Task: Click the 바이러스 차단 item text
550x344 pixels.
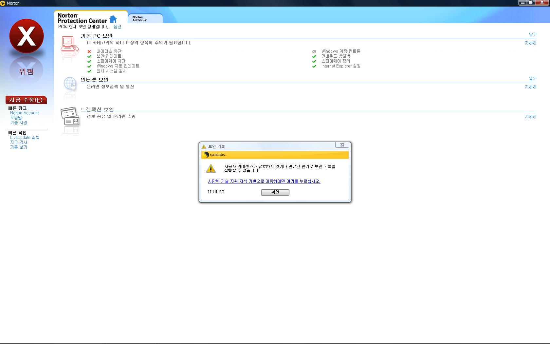Action: click(109, 51)
